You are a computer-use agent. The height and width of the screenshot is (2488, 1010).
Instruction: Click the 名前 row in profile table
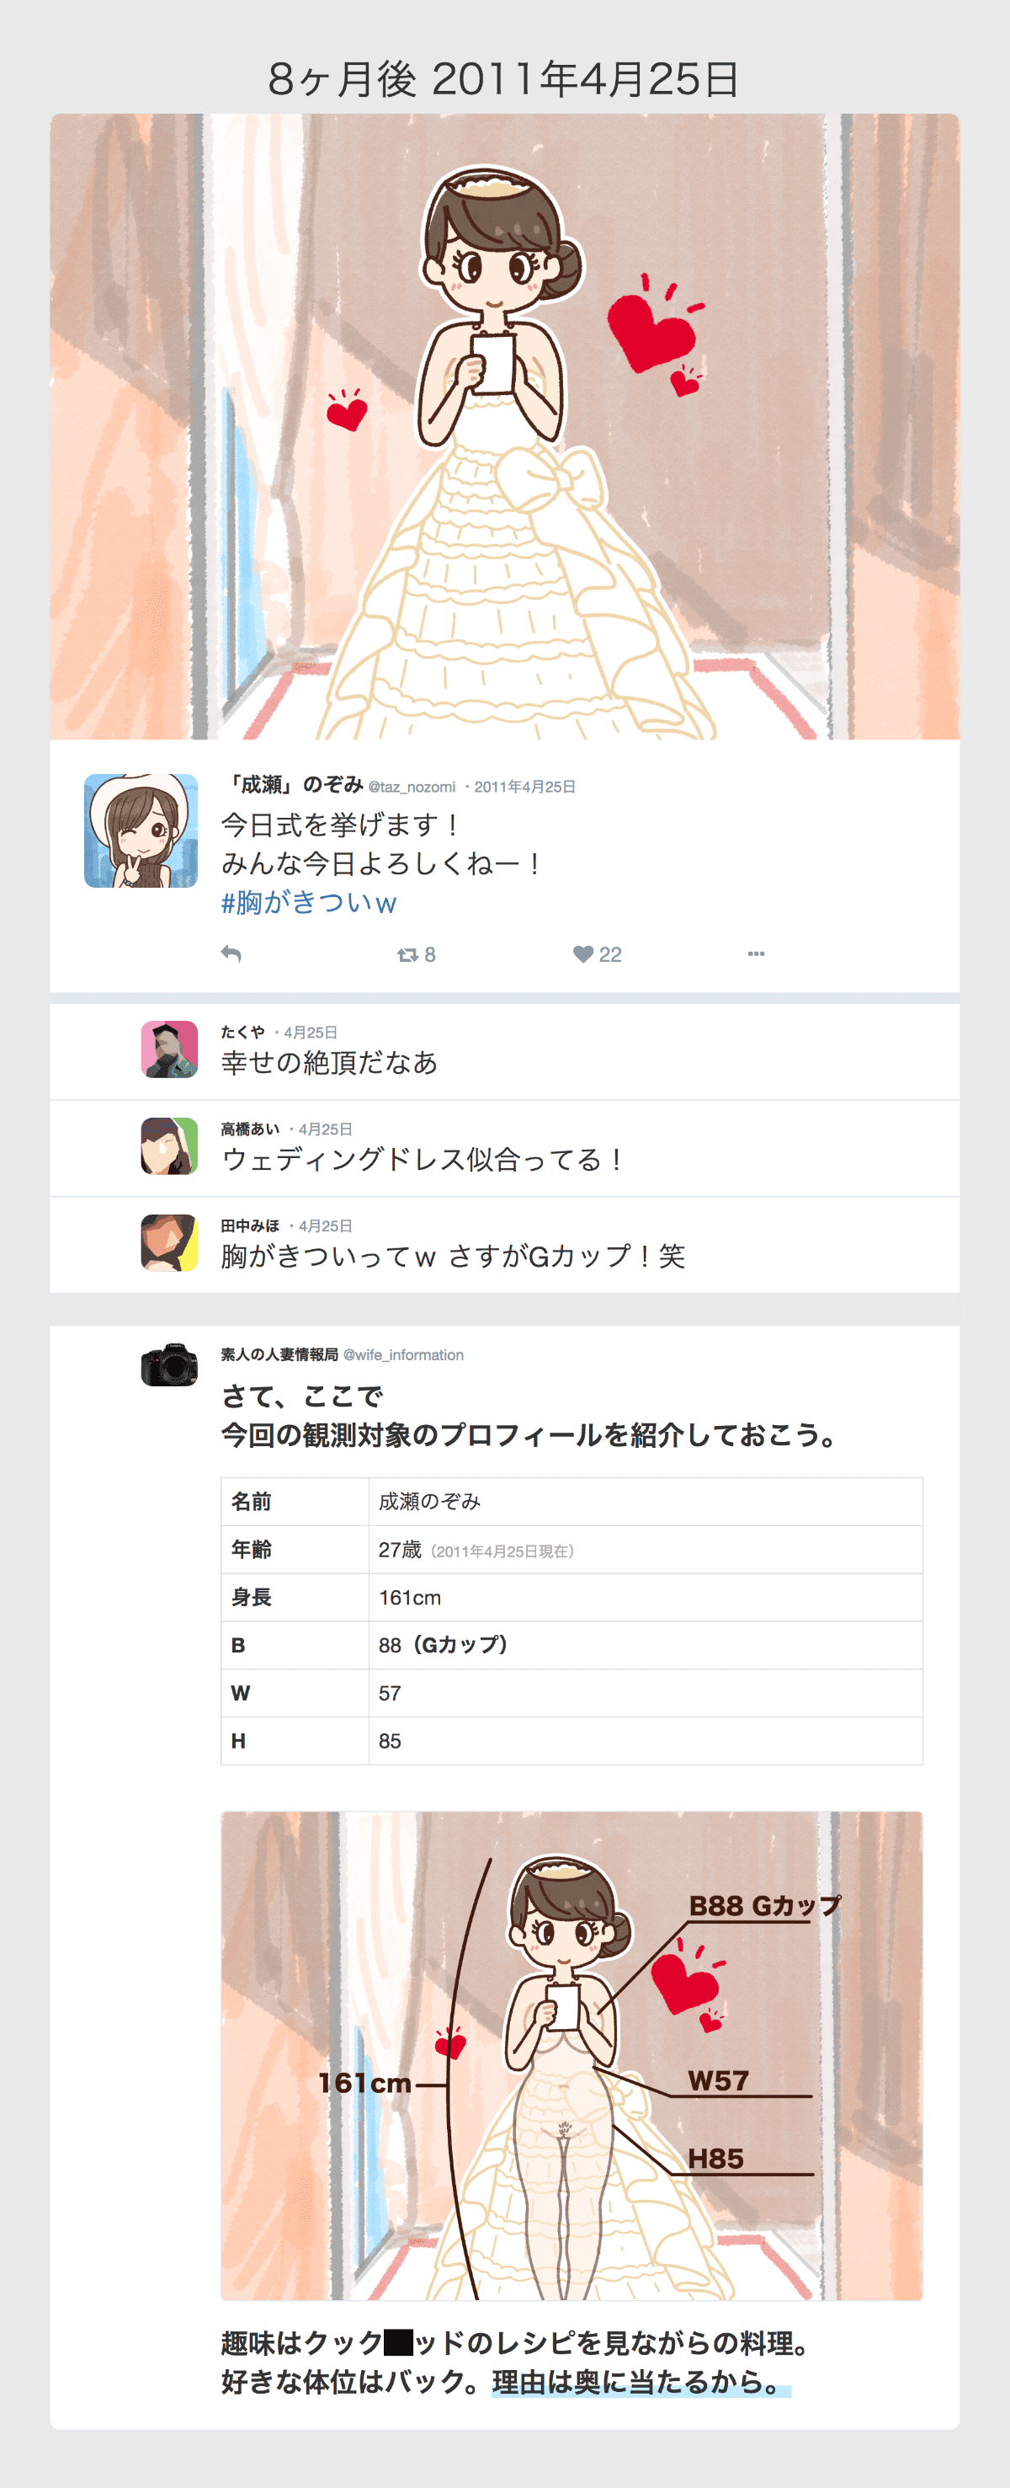(x=571, y=1501)
